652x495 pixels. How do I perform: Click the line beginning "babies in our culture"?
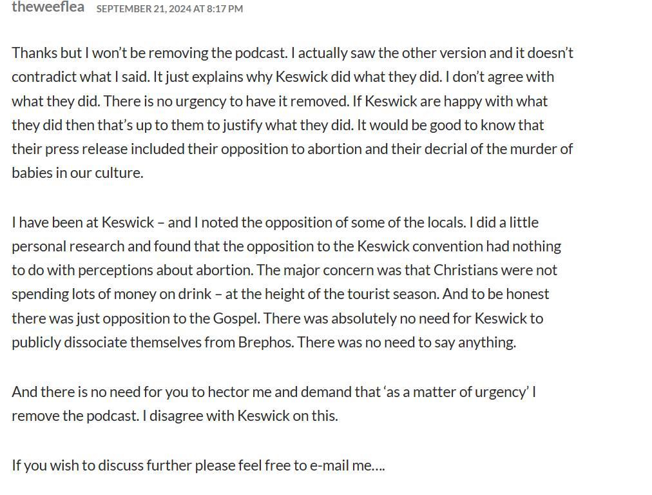click(77, 173)
